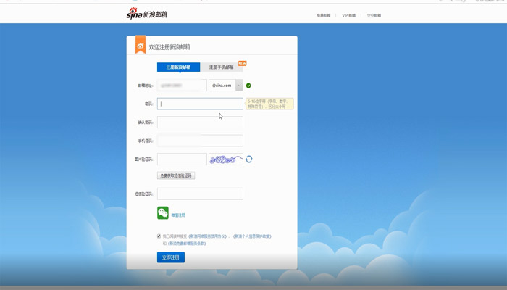Click the 免费获取短信验证码 button

click(x=176, y=175)
